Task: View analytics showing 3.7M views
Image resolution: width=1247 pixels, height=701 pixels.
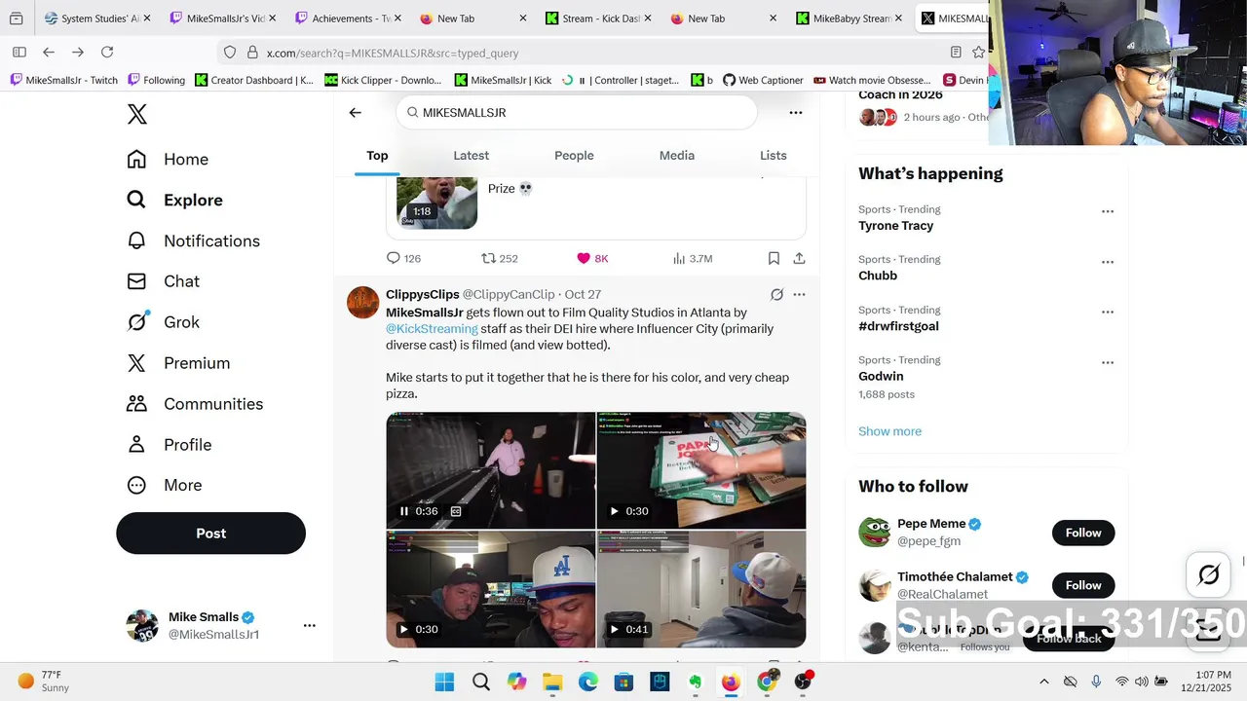Action: (693, 258)
